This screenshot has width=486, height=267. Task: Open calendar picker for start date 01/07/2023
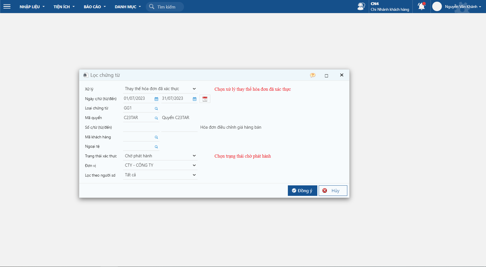tap(156, 99)
